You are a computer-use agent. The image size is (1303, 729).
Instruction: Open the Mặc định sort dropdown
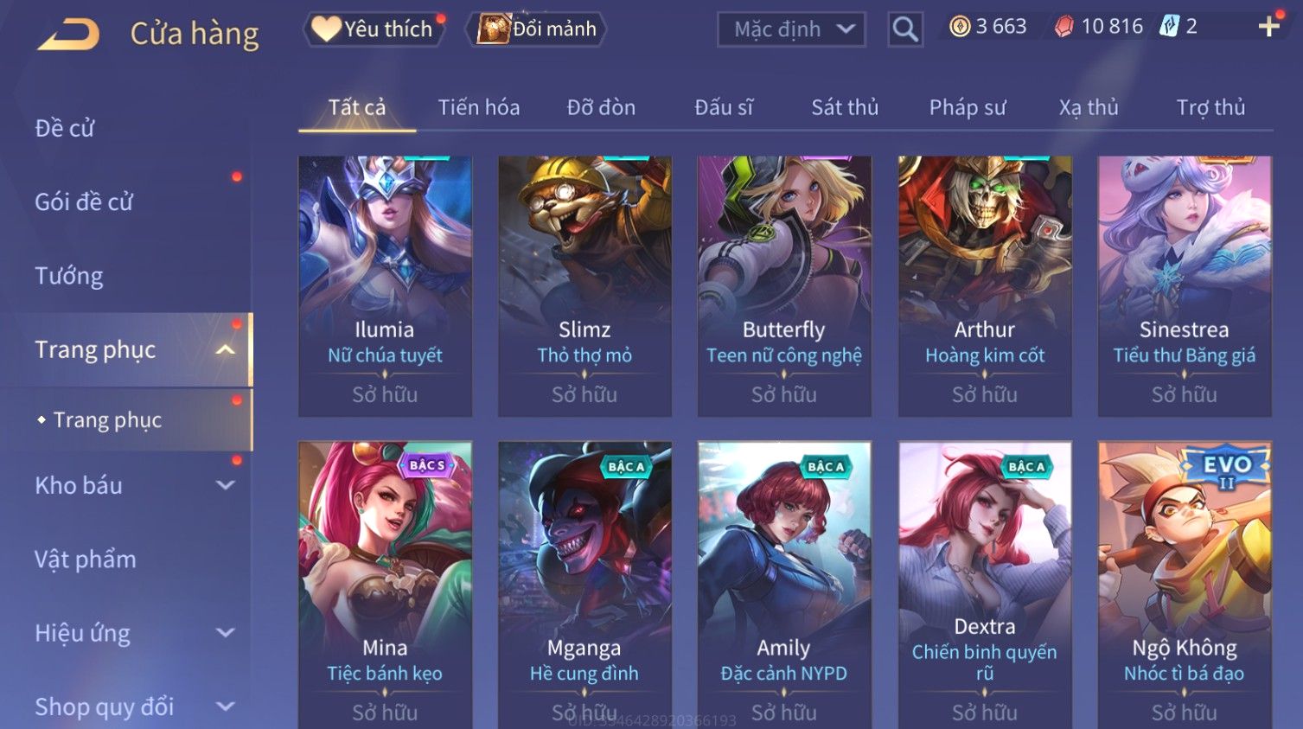791,29
